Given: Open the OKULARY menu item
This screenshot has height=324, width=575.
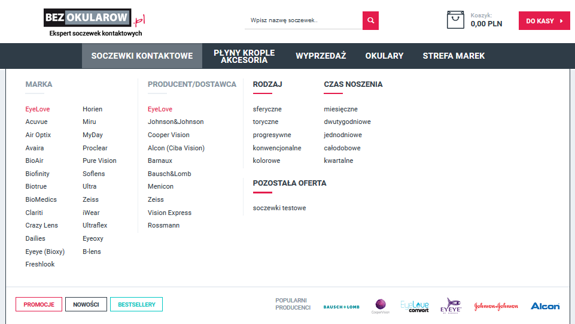Looking at the screenshot, I should coord(384,56).
